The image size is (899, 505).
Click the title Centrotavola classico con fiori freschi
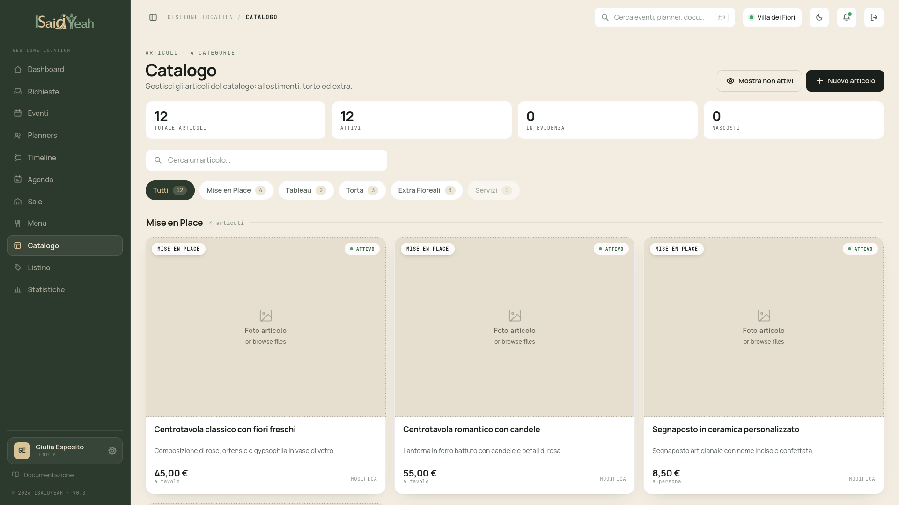pos(225,429)
